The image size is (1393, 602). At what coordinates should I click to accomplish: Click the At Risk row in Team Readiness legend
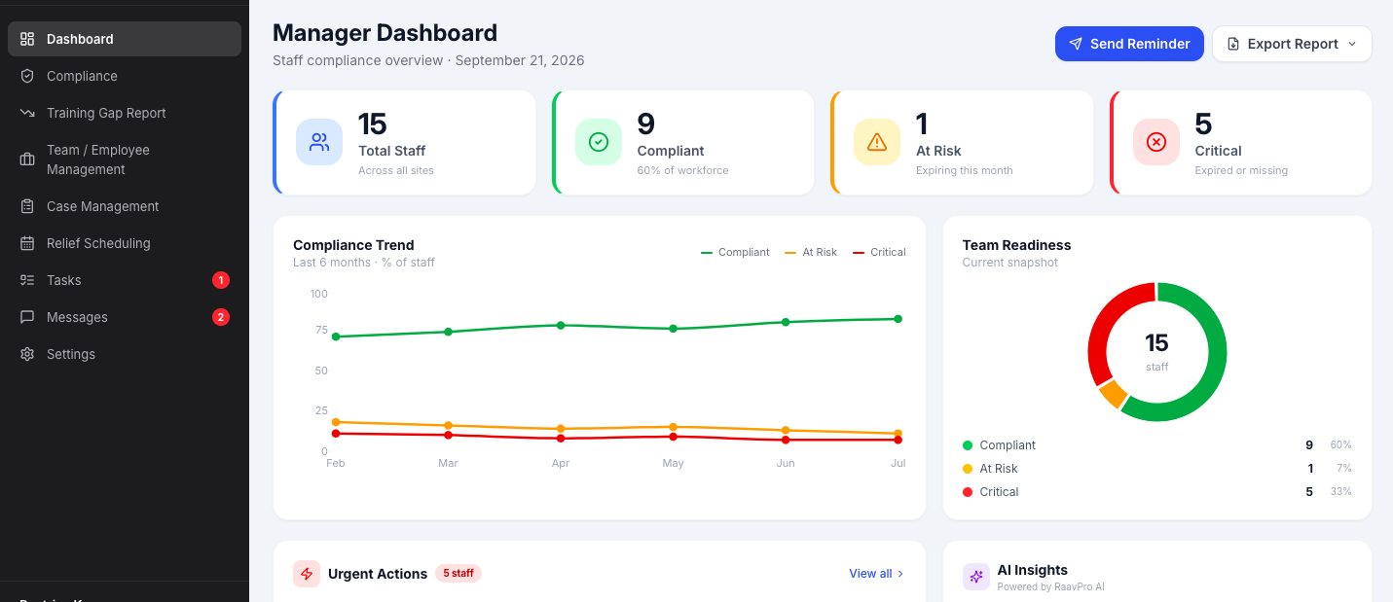[1157, 469]
